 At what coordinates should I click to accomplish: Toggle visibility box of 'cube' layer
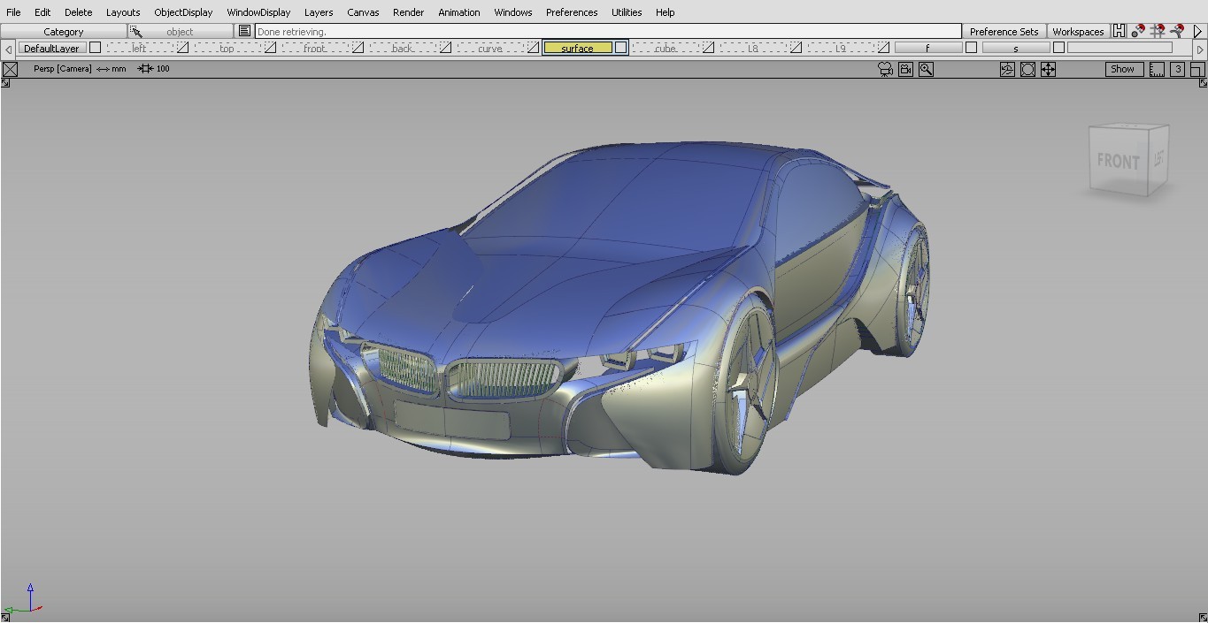point(709,48)
